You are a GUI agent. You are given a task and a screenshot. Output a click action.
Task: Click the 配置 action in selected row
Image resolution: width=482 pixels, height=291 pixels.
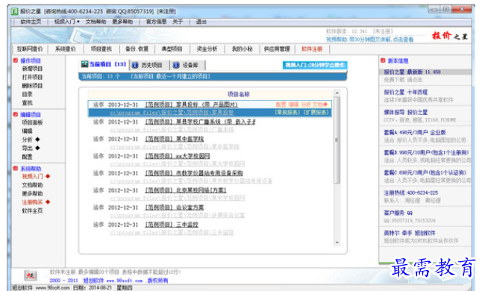pyautogui.click(x=281, y=104)
